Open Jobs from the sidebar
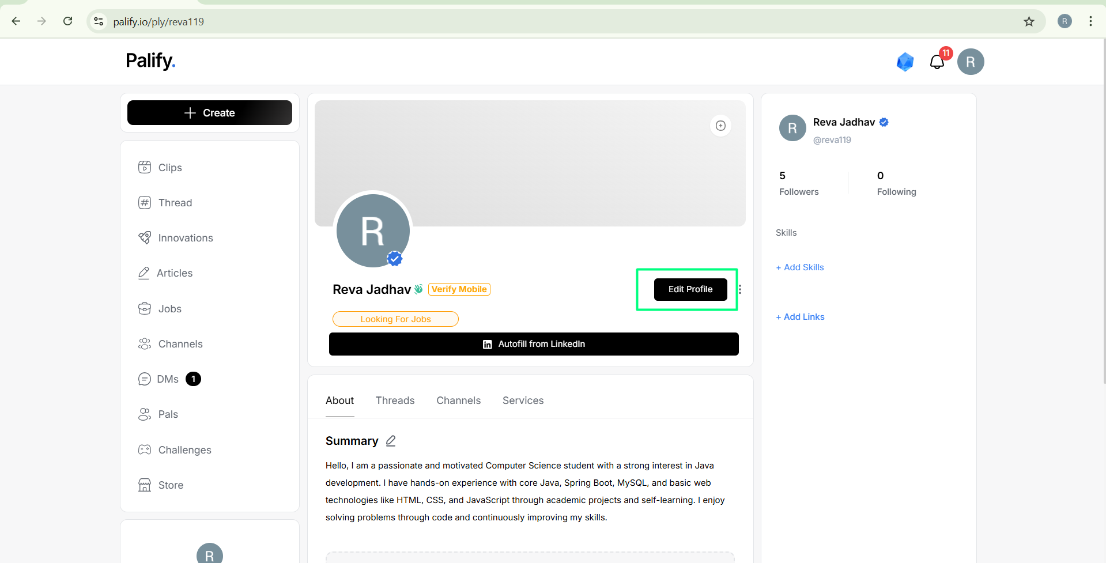The height and width of the screenshot is (563, 1106). (x=160, y=309)
